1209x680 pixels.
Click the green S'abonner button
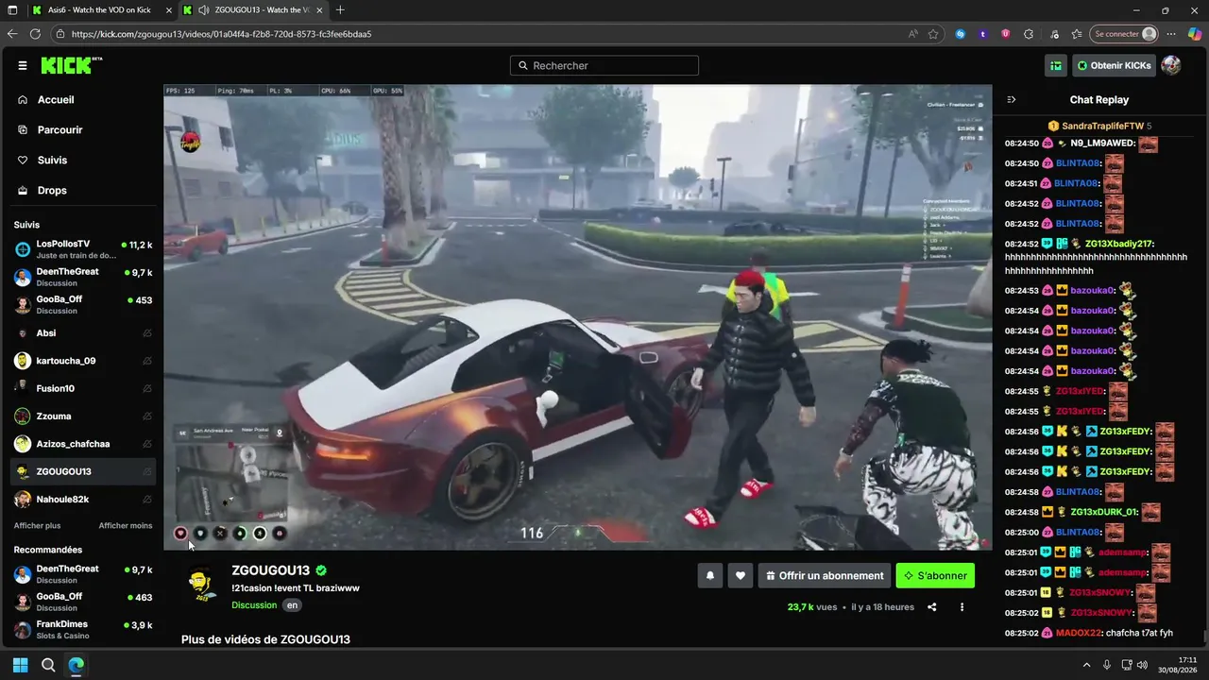click(x=935, y=575)
